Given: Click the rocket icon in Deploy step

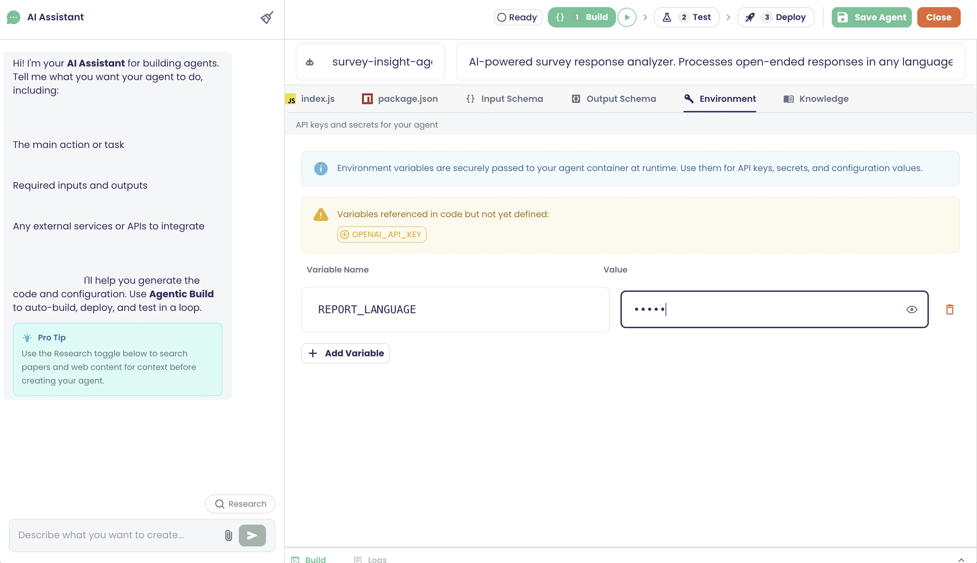Looking at the screenshot, I should point(750,17).
